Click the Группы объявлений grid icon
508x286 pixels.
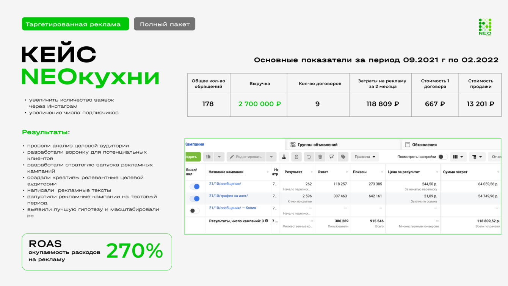click(x=293, y=145)
